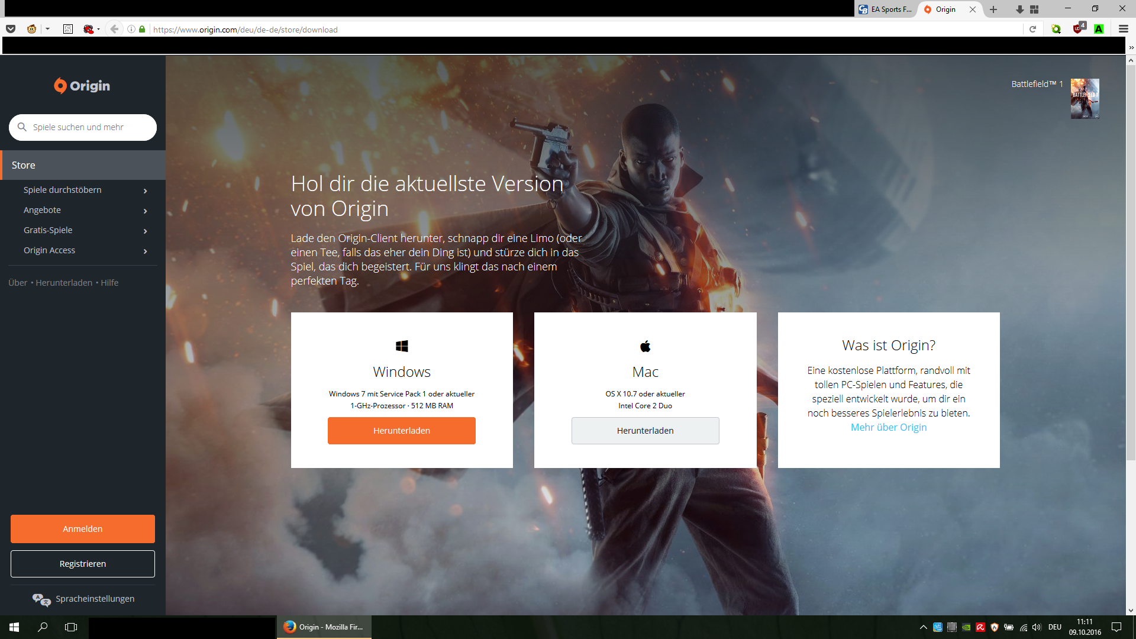Select the Store menu item
1136x639 pixels.
pos(83,165)
